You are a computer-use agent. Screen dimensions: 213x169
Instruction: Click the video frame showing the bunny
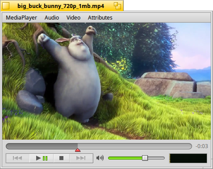(x=107, y=81)
